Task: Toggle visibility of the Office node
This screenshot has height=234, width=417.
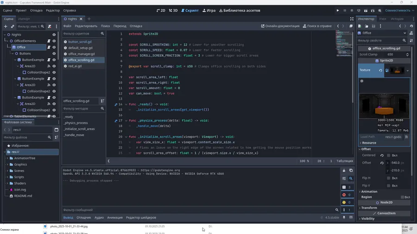Action: [54, 47]
